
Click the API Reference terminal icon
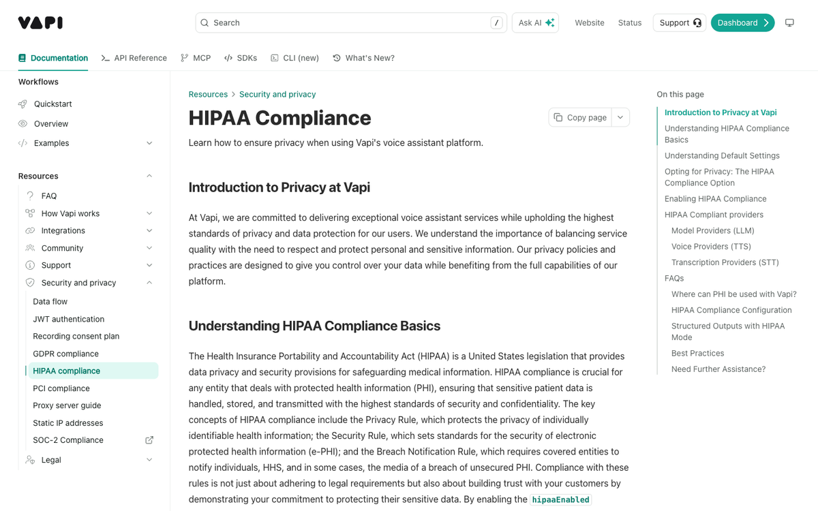coord(105,58)
